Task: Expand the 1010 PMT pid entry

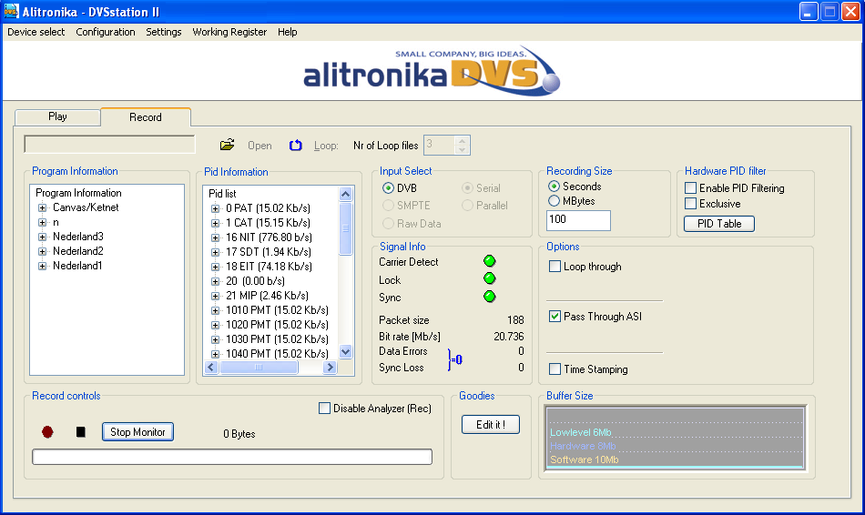Action: (215, 310)
